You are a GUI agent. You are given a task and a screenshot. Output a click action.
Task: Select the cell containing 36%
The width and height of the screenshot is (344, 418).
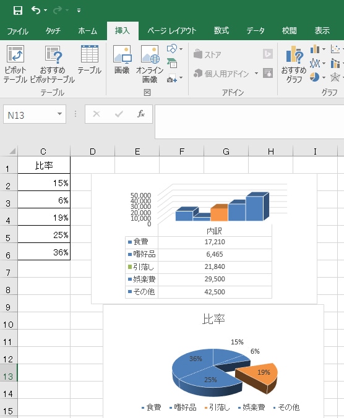44,252
